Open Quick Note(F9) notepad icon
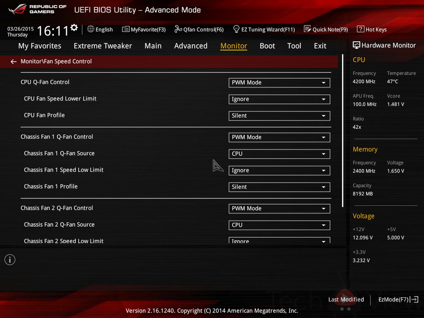Image resolution: width=424 pixels, height=318 pixels. [x=307, y=29]
